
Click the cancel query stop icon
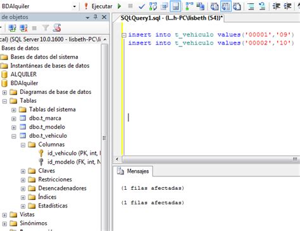[x=130, y=6]
